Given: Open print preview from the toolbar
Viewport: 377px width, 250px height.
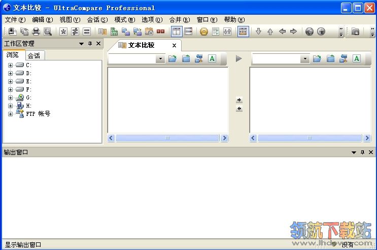Looking at the screenshot, I should click(x=48, y=32).
